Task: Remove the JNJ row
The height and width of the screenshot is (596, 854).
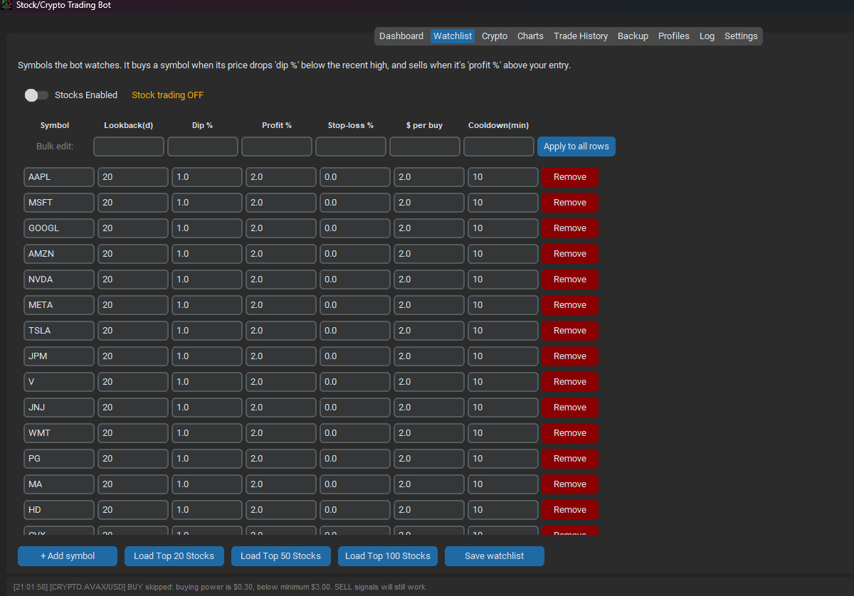Action: [x=570, y=408]
